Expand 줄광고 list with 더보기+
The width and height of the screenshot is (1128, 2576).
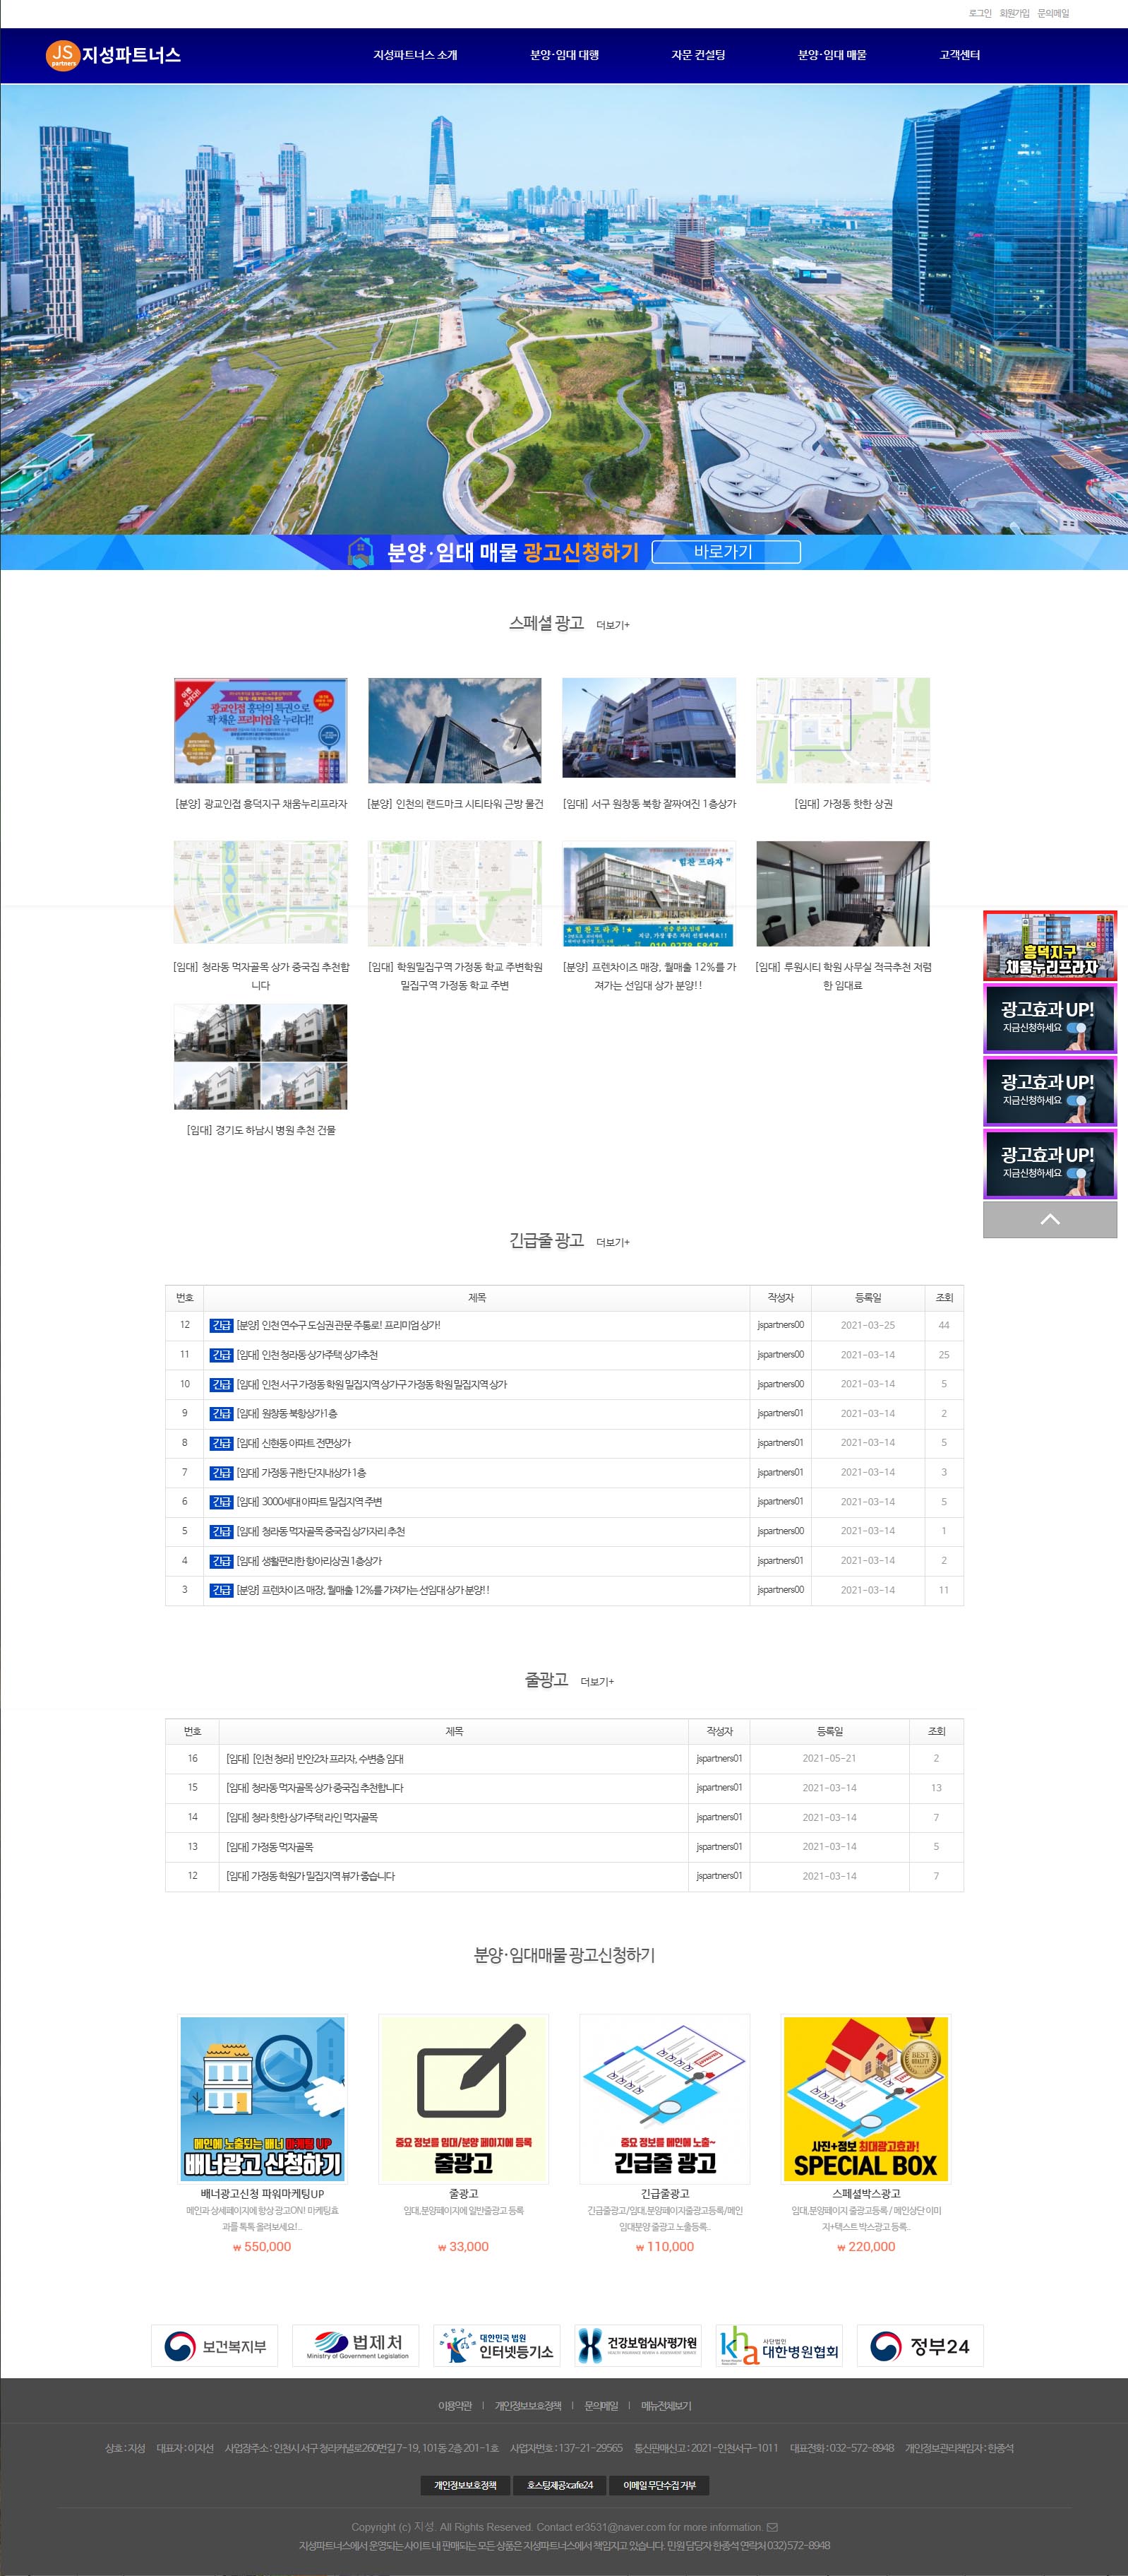(x=597, y=1682)
